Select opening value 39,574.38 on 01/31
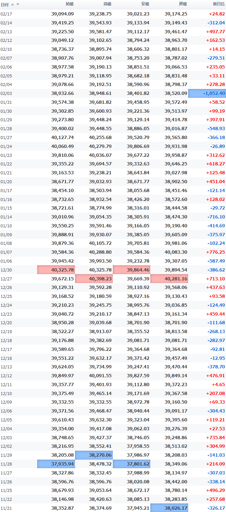Image resolution: width=226 pixels, height=512 pixels. 63,102
